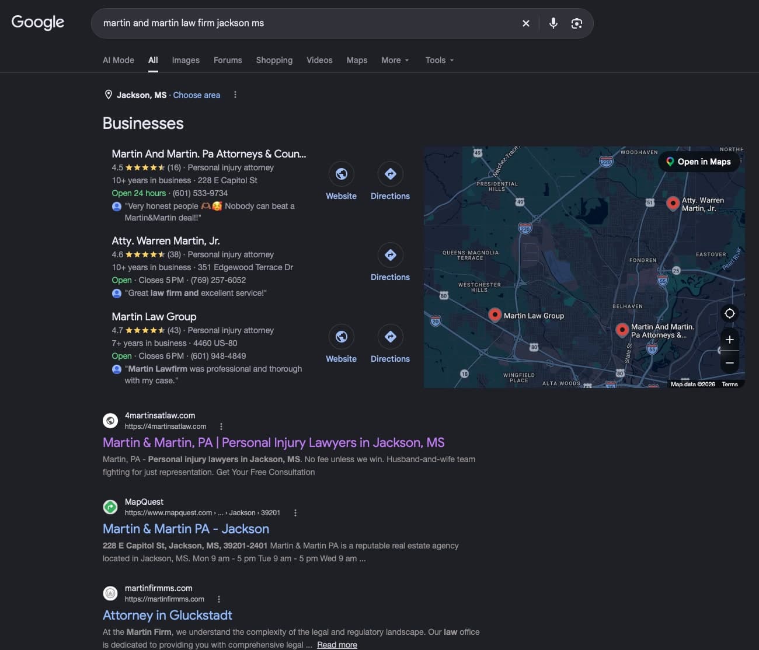Viewport: 759px width, 650px height.
Task: Open the Martin & Martin PA - Jackson MapQuest result
Action: pyautogui.click(x=186, y=529)
